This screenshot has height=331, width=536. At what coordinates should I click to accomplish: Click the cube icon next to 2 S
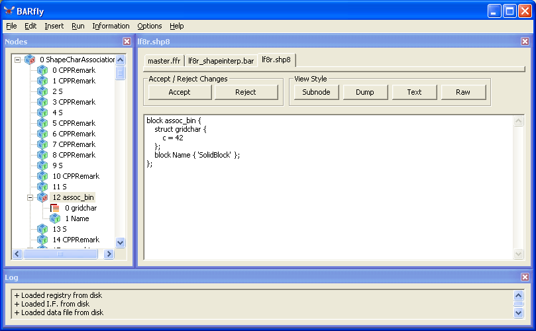42,91
